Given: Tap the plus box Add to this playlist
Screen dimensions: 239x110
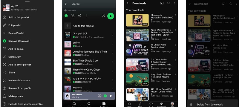Looking at the screenshot, I should coord(68,26).
